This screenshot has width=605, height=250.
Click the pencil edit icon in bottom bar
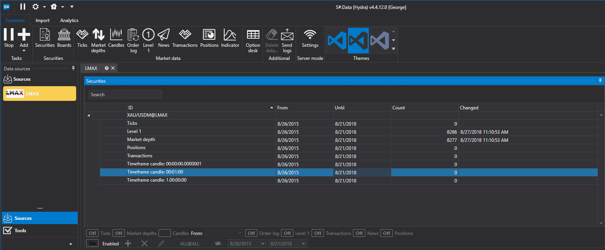161,243
